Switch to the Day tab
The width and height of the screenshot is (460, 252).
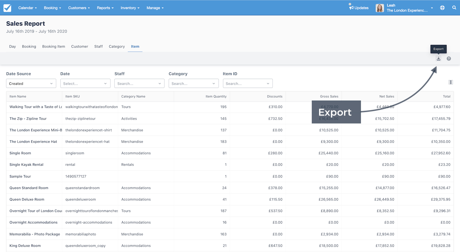click(x=12, y=47)
